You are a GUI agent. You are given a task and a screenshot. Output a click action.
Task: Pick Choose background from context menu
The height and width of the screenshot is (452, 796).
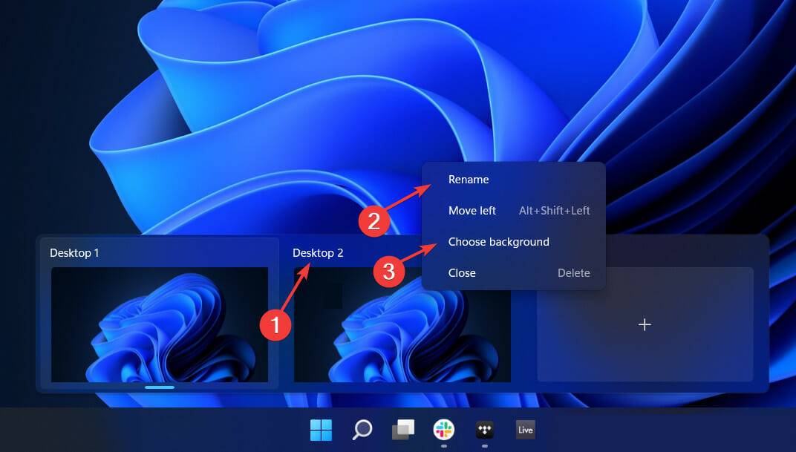[x=499, y=242]
